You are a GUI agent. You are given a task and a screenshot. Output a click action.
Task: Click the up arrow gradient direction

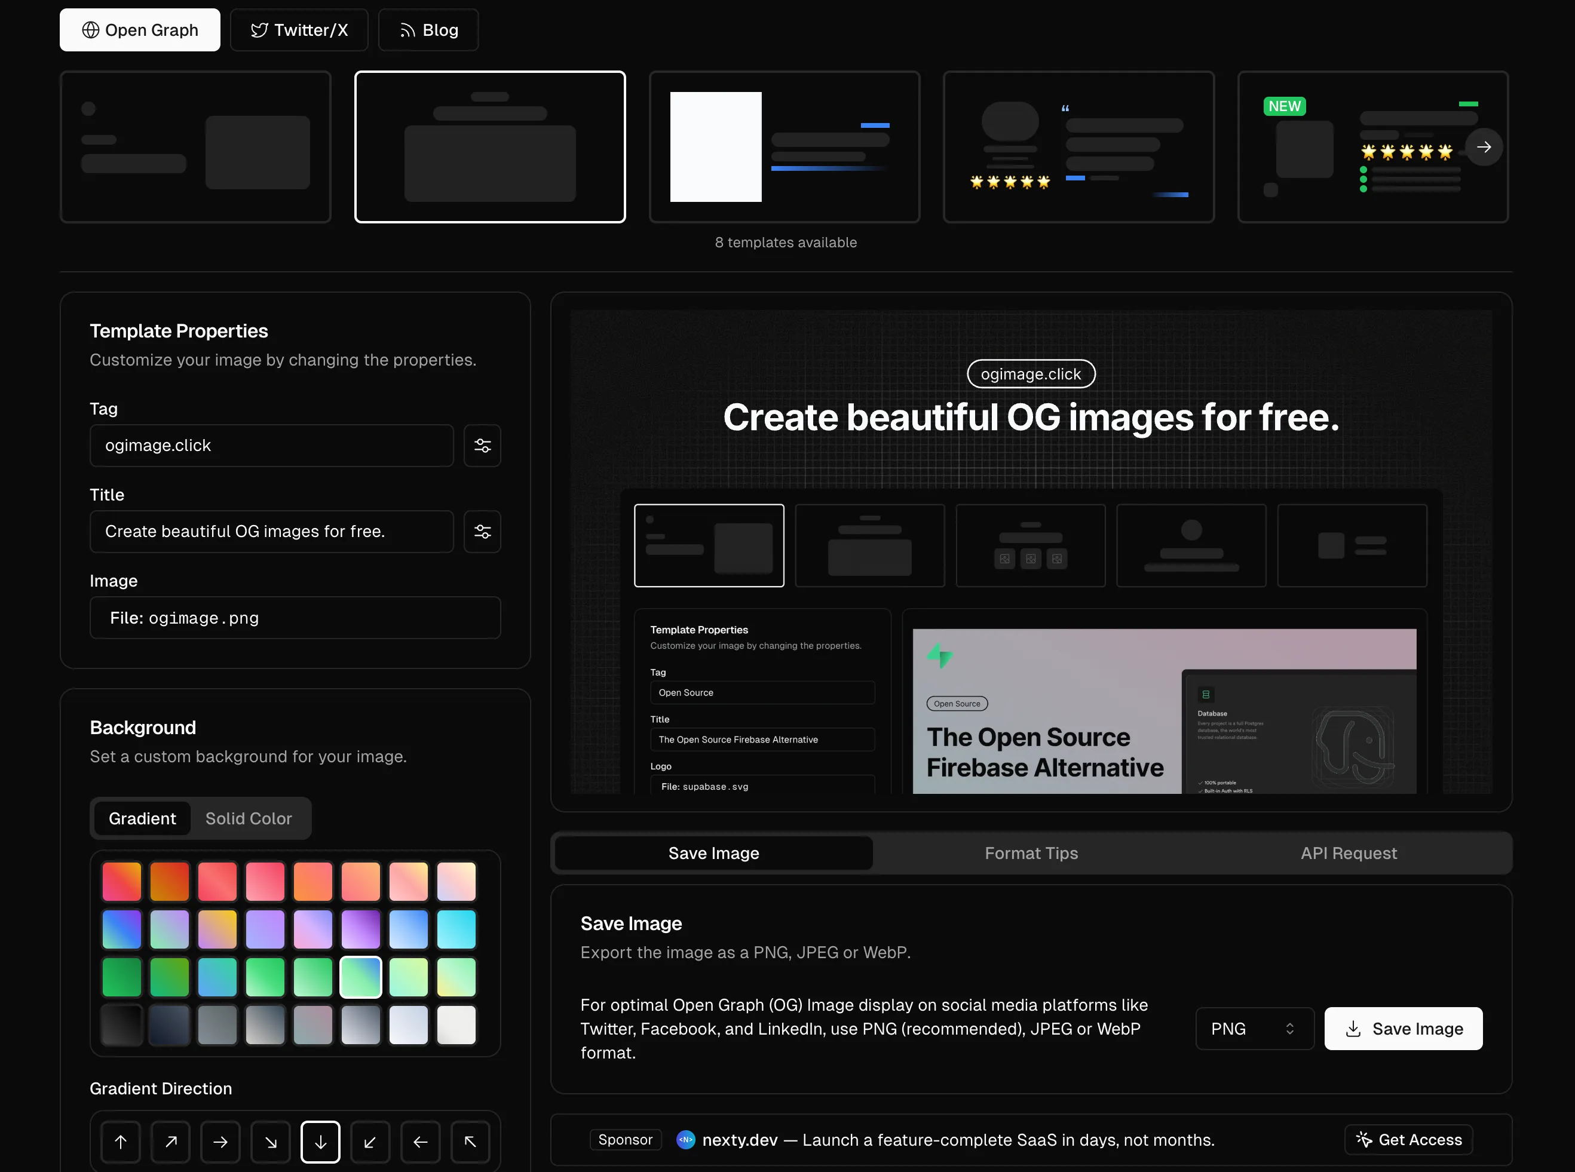(121, 1142)
